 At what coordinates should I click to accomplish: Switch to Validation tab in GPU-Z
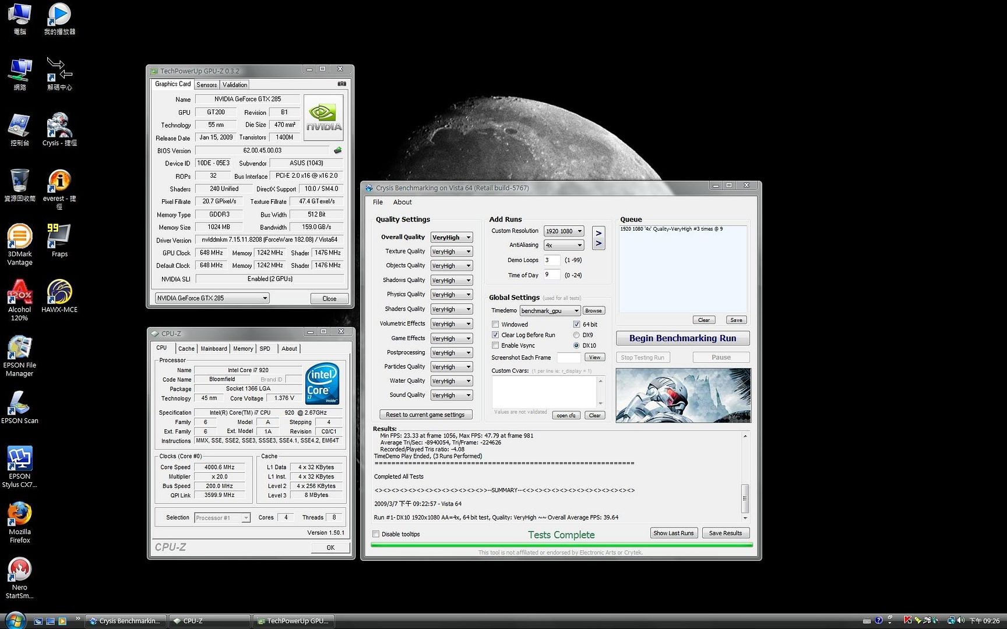235,85
